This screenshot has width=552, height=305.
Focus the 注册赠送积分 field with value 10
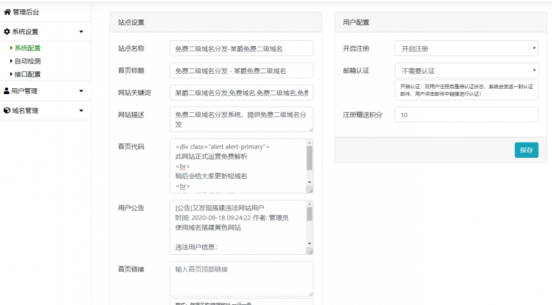point(467,115)
